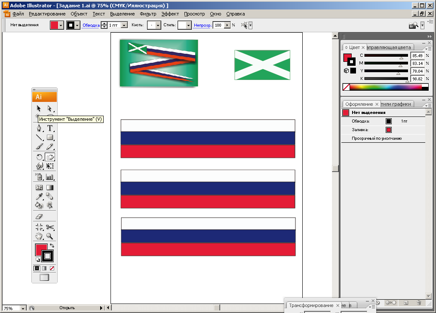Image resolution: width=436 pixels, height=313 pixels.
Task: Select the Eyedropper tool
Action: pos(39,196)
